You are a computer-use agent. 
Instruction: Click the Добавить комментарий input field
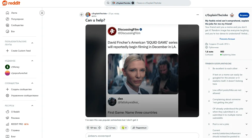142,136
